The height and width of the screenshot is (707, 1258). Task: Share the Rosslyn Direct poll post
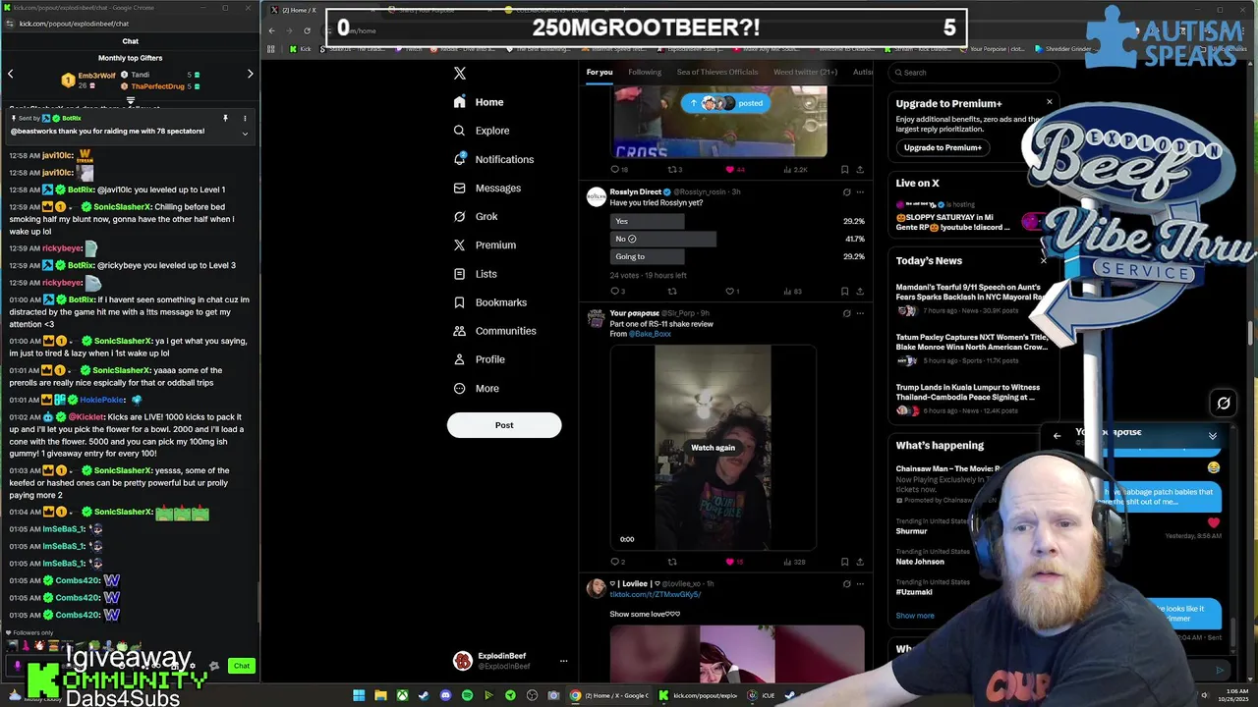860,291
